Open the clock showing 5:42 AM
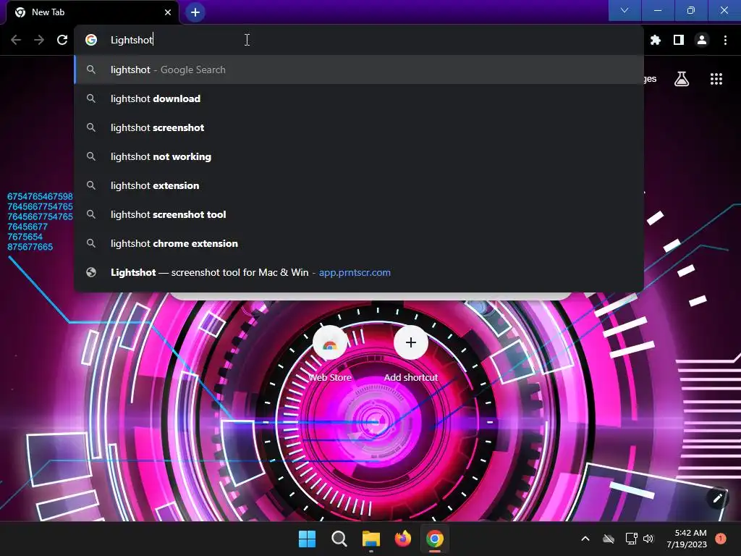This screenshot has width=741, height=556. coord(687,539)
